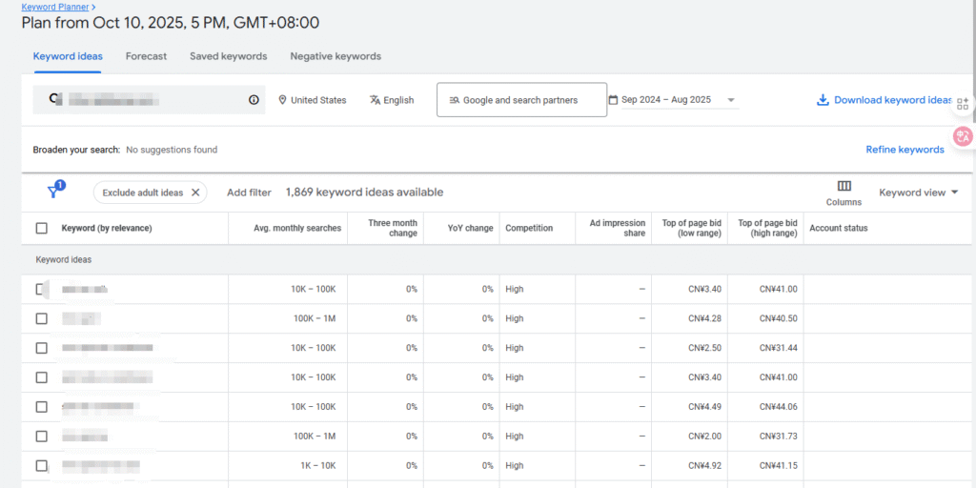Click the calendar icon beside date range
Screen dimensions: 976x488
(613, 100)
